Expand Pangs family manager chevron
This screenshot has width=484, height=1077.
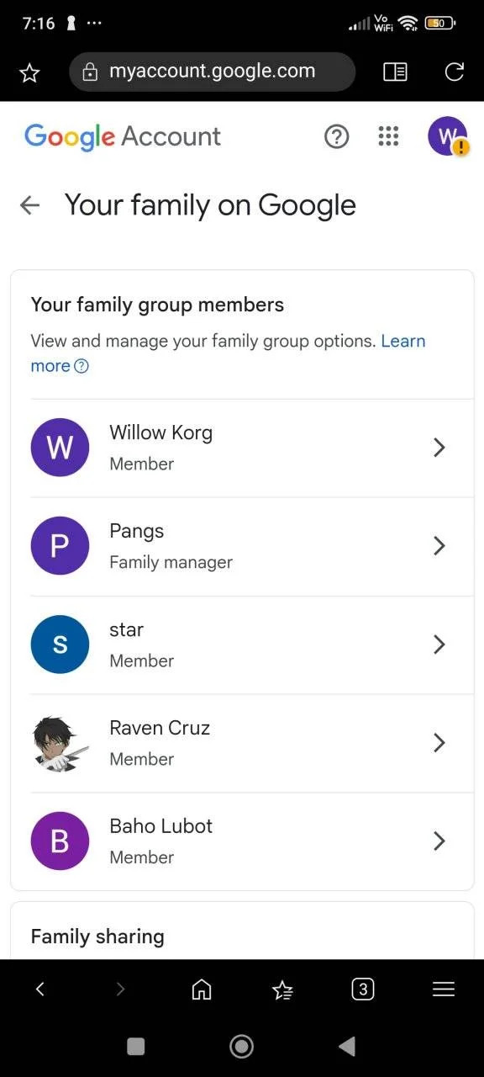click(x=439, y=546)
